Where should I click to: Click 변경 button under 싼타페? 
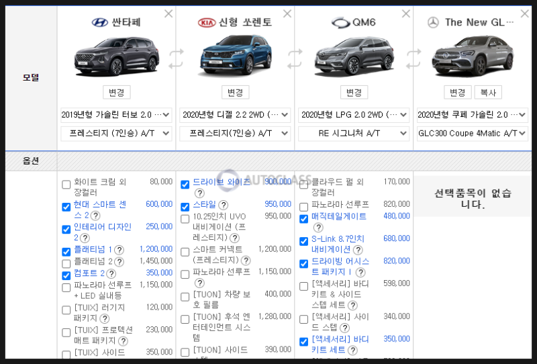[116, 93]
